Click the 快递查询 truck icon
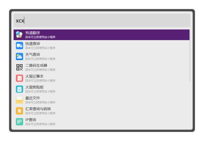The image size is (204, 141). tap(19, 46)
